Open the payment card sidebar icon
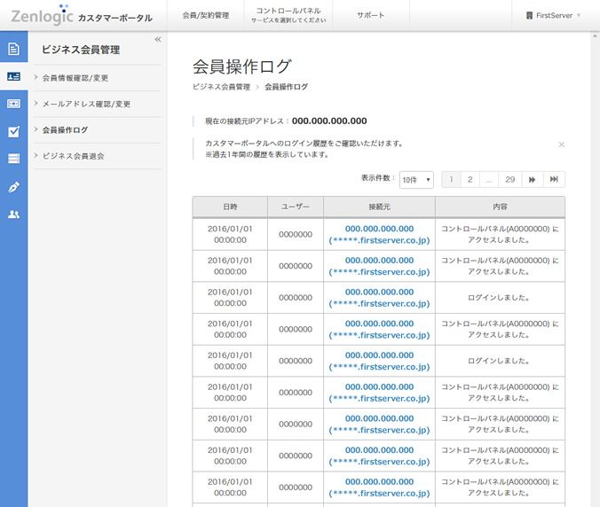This screenshot has height=507, width=600. click(13, 104)
